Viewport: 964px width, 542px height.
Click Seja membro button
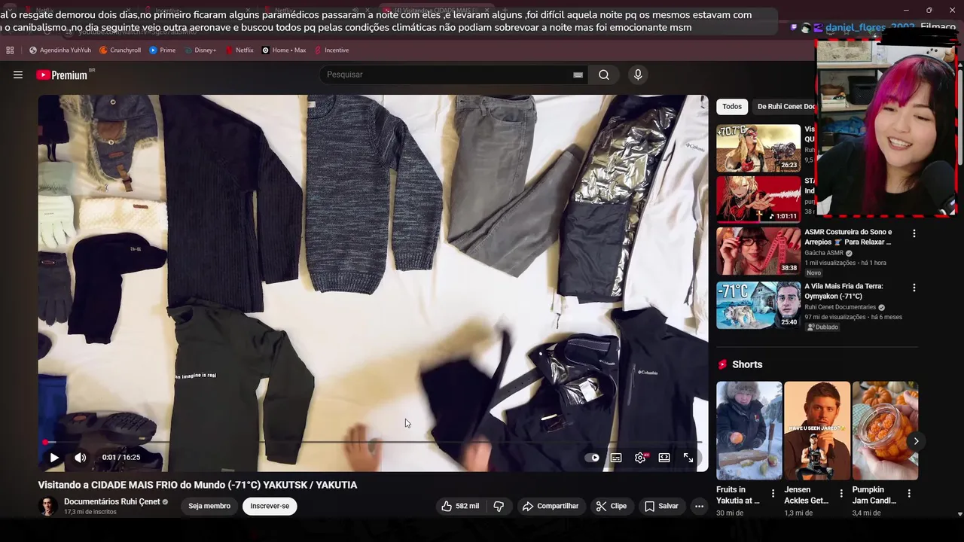coord(209,506)
